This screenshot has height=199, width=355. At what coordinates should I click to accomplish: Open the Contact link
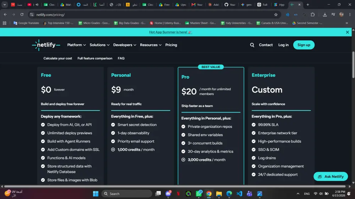click(266, 45)
